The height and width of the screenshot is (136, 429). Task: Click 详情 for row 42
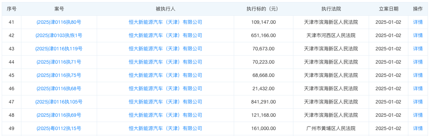coord(418,35)
